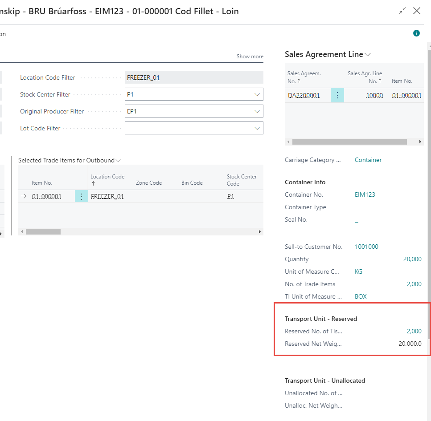This screenshot has width=431, height=421.
Task: Click the collapse page arrows icon
Action: pyautogui.click(x=402, y=11)
